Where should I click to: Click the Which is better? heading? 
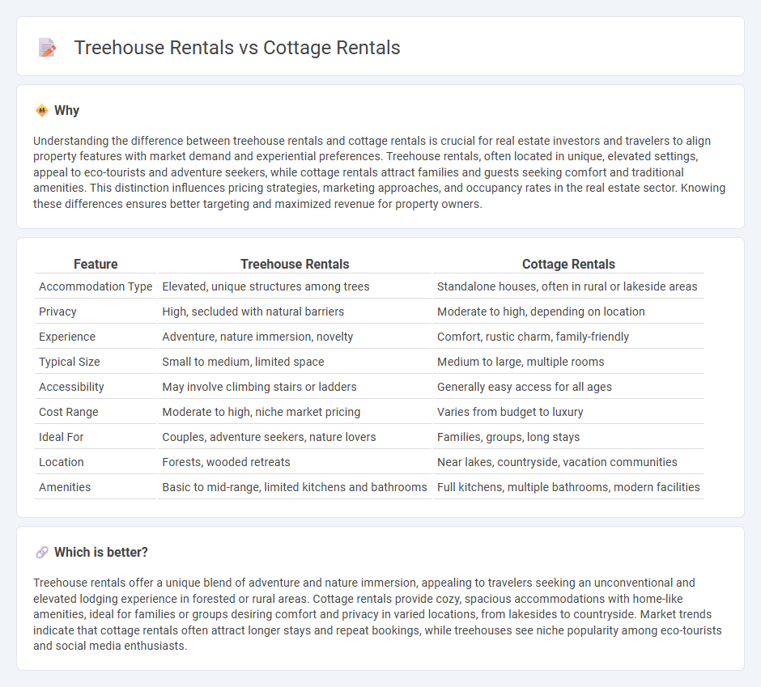101,552
